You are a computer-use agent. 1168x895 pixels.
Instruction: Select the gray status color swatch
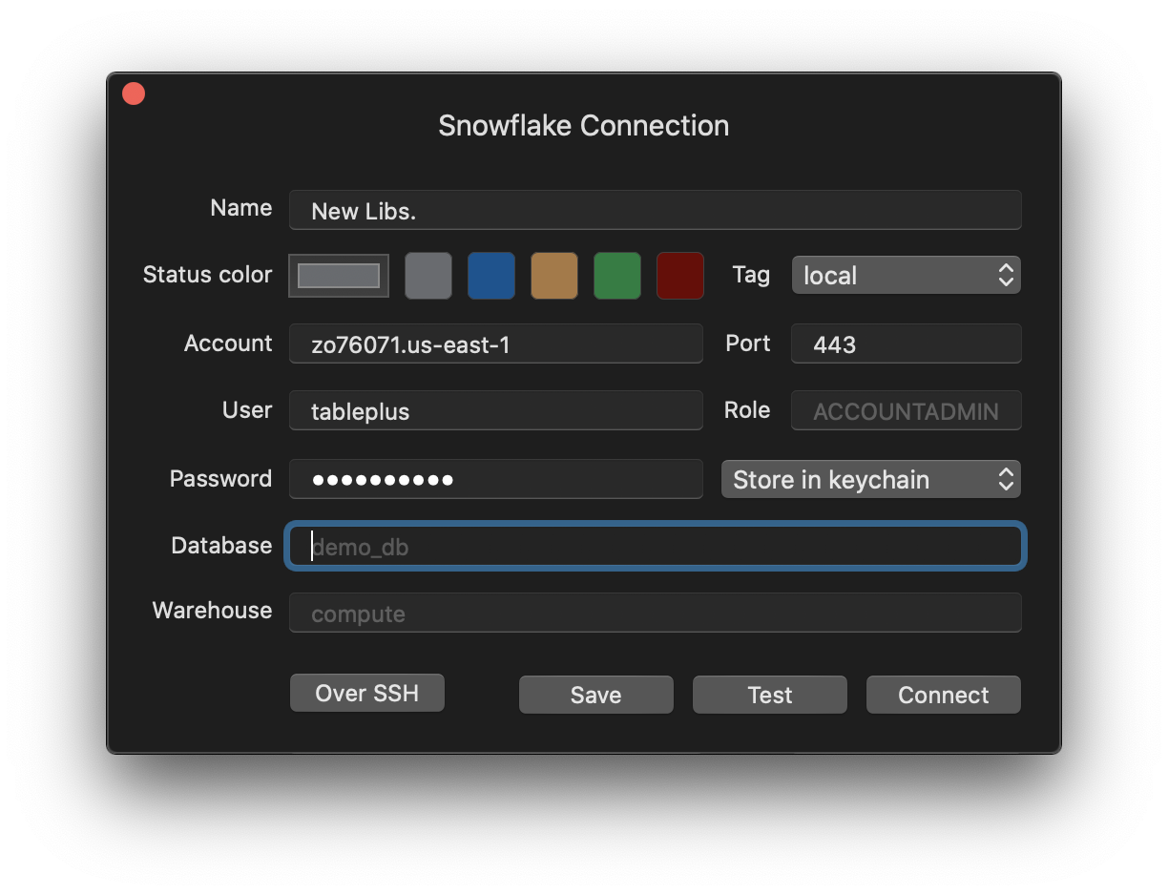428,275
